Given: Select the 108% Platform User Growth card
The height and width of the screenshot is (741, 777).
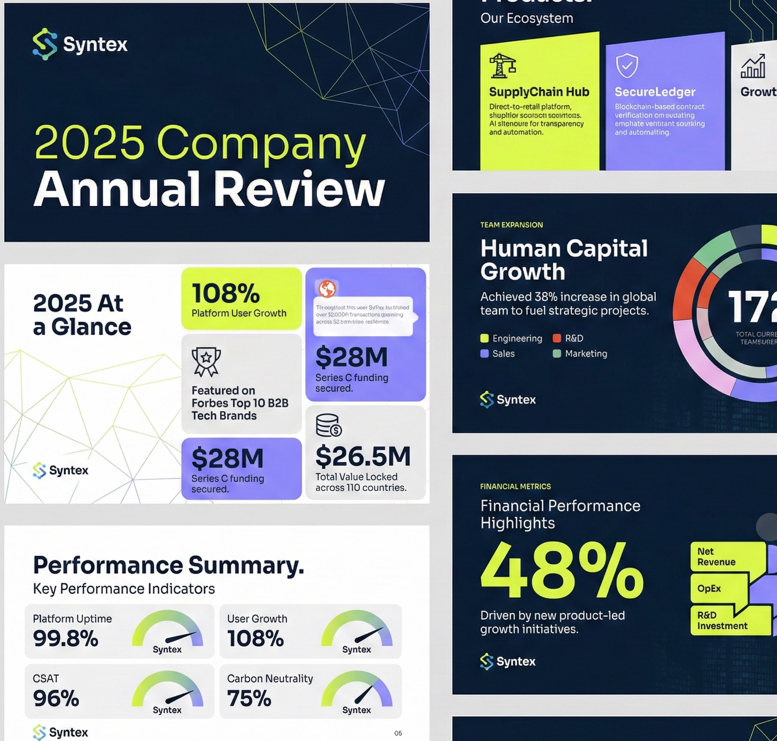Looking at the screenshot, I should tap(241, 299).
